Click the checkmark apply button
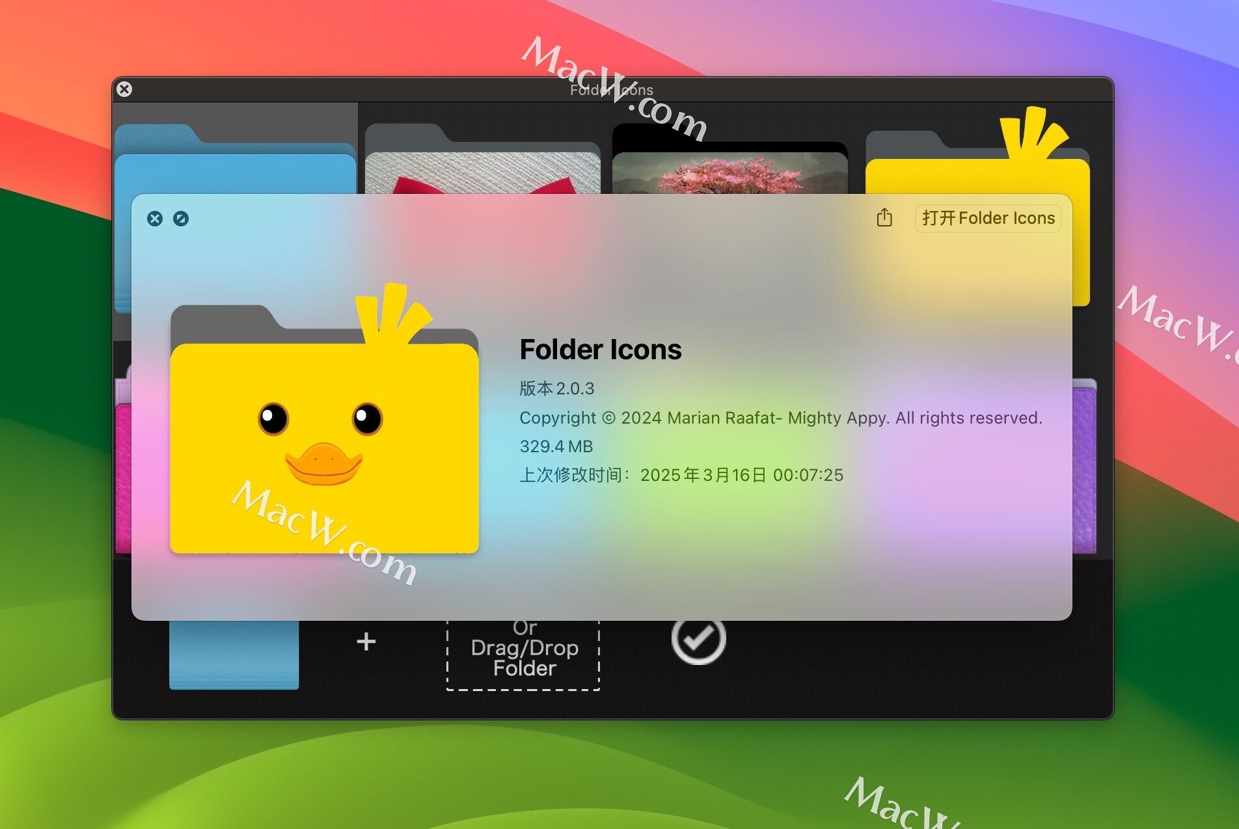 [x=698, y=640]
